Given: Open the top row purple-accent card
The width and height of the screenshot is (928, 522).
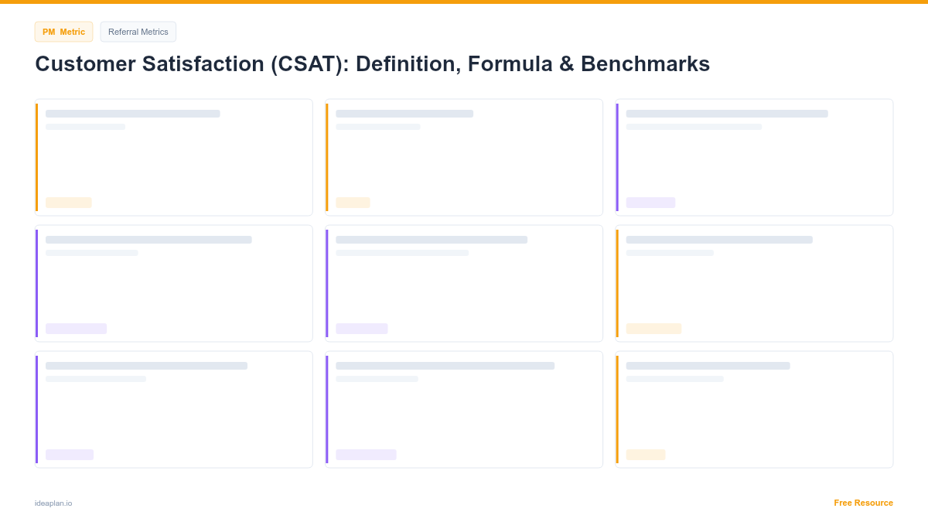Looking at the screenshot, I should click(754, 157).
